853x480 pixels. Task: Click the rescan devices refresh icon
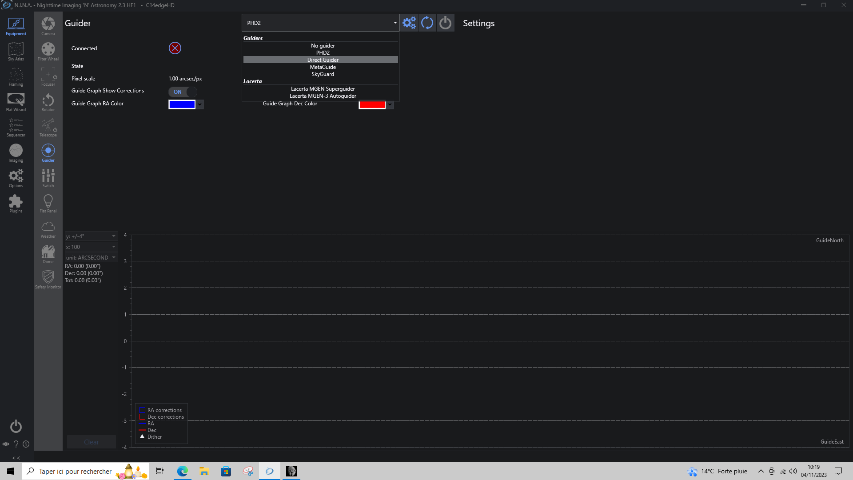(x=427, y=23)
